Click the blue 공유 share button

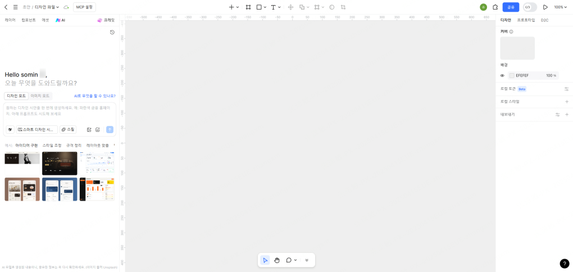point(511,7)
